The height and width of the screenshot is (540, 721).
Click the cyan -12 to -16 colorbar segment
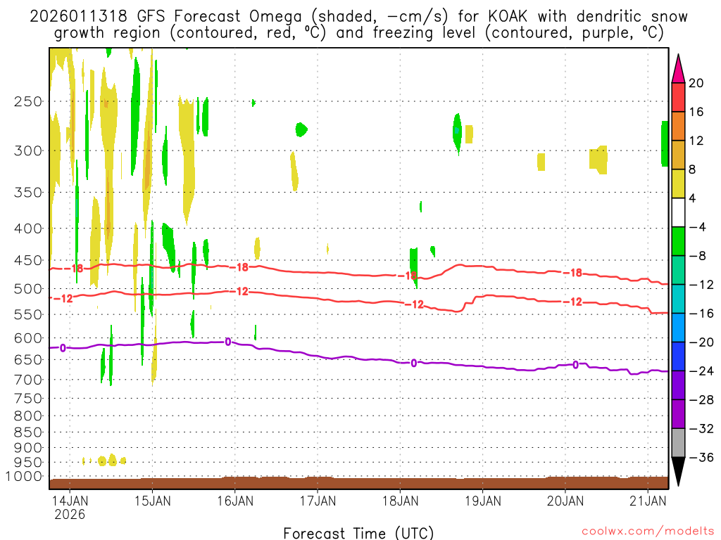click(x=678, y=299)
